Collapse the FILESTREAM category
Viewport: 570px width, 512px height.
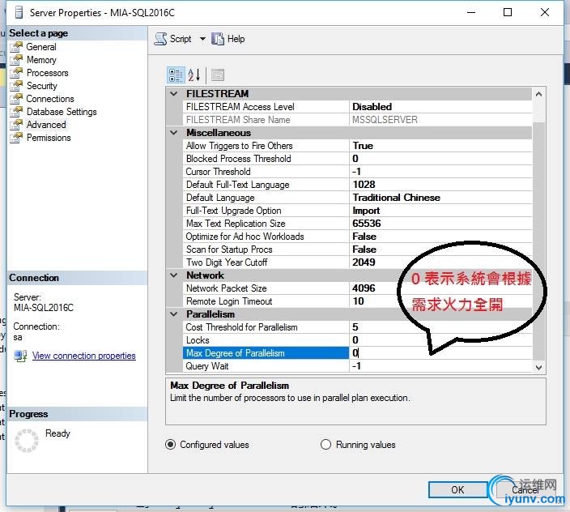(x=174, y=94)
